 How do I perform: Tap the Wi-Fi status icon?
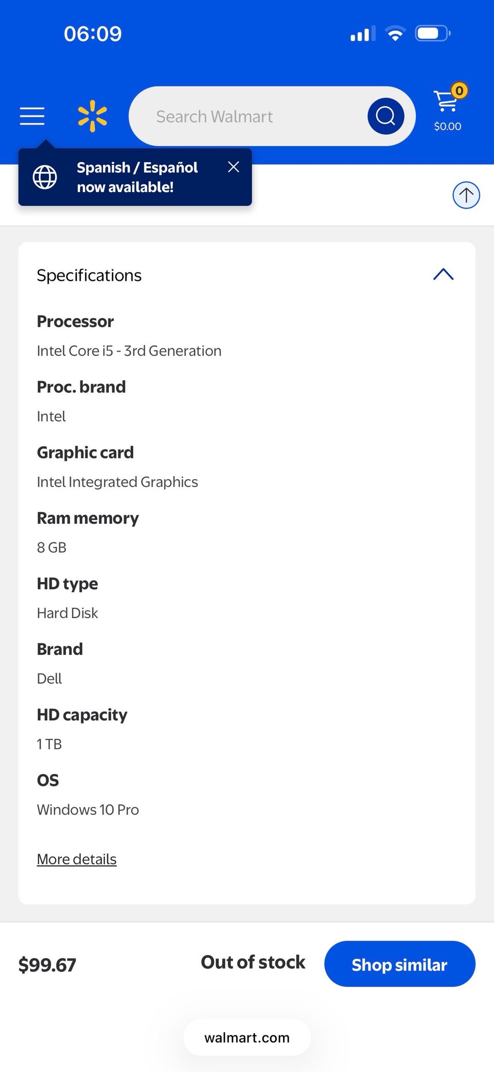pos(395,34)
